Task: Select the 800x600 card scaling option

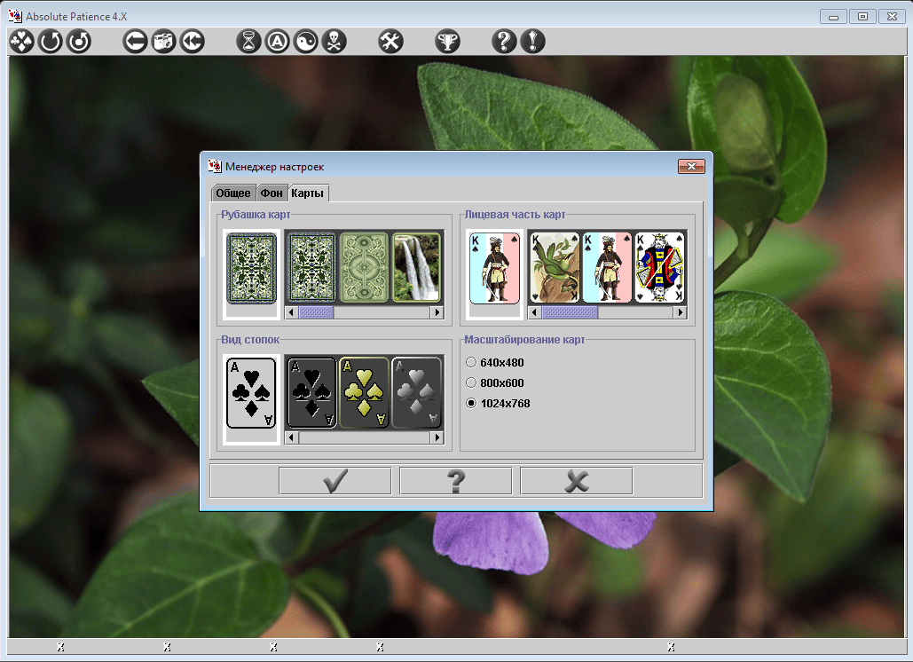Action: coord(472,383)
